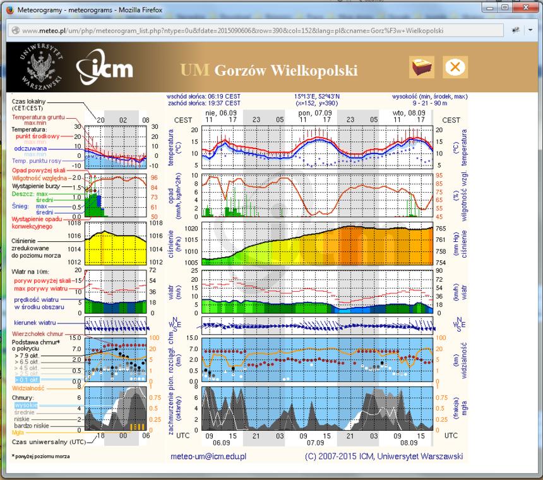Click the 'wschód słońca: 06:19 CEST' text
The width and height of the screenshot is (543, 480).
[x=203, y=96]
